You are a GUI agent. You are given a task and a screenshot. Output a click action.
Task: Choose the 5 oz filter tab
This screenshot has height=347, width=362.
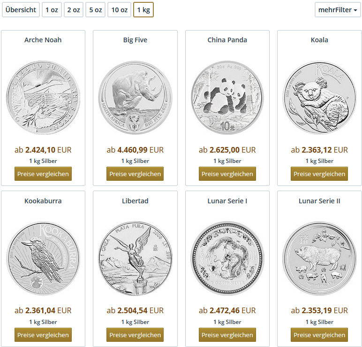click(x=95, y=9)
